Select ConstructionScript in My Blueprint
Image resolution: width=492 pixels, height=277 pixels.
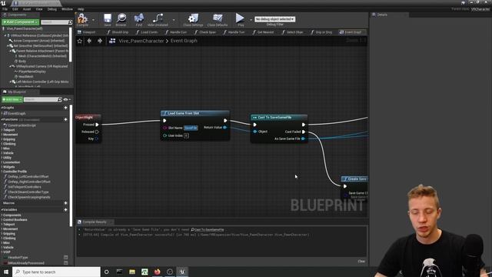pyautogui.click(x=22, y=125)
